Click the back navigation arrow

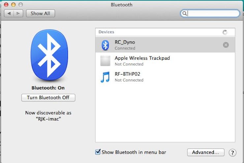pos(9,14)
